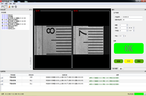Open the 工具 menu
The image size is (146, 96).
pos(10,4)
